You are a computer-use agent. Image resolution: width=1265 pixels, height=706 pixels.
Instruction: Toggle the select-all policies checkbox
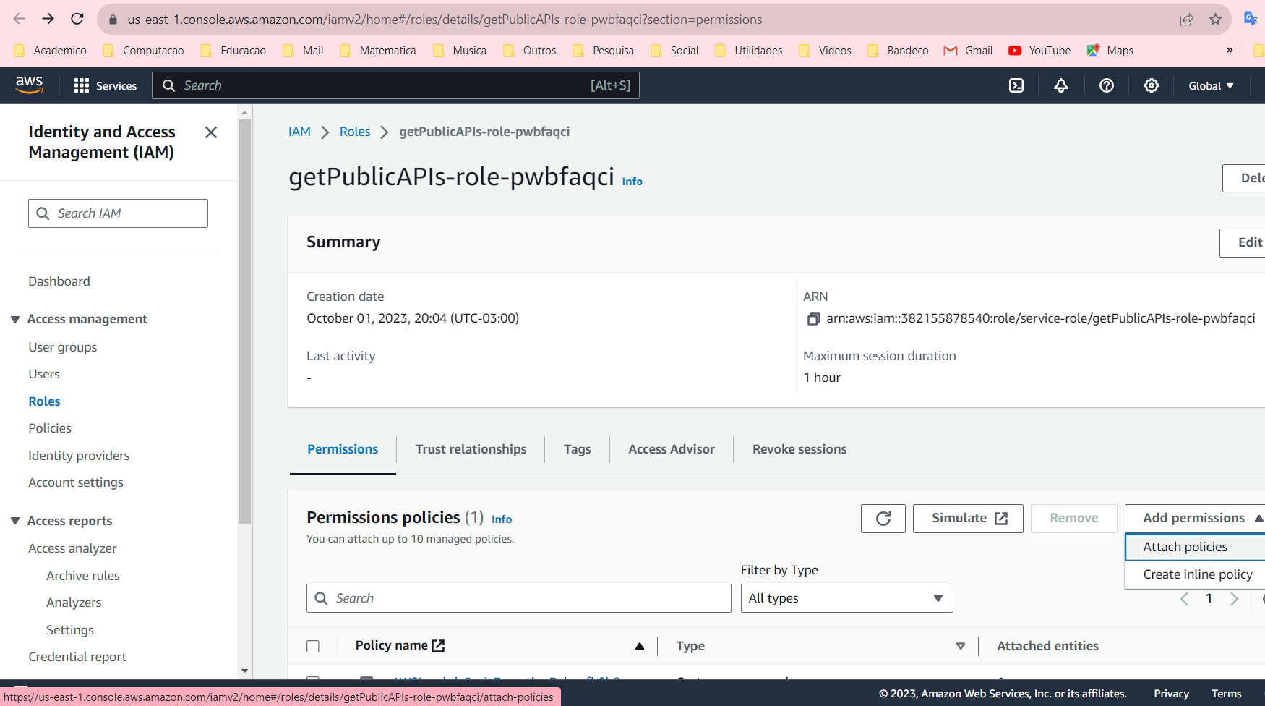point(313,646)
